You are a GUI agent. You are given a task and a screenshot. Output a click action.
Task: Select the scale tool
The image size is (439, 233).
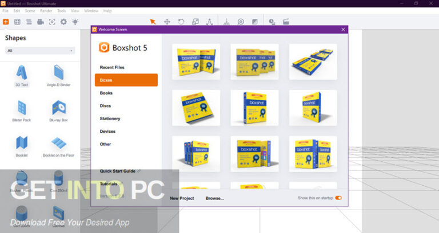195,22
